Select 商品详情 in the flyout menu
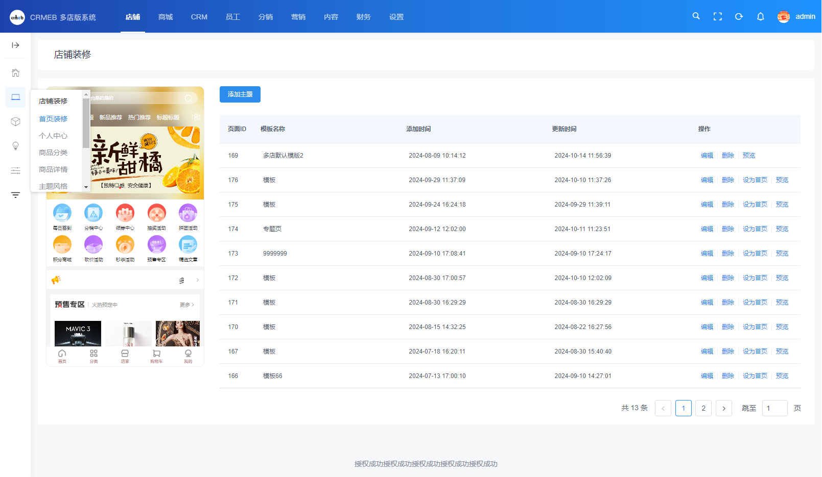Image resolution: width=822 pixels, height=477 pixels. pos(53,169)
